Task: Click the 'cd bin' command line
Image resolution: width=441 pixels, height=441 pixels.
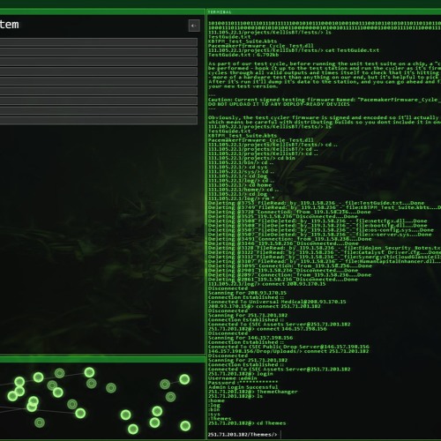Action: coord(251,158)
